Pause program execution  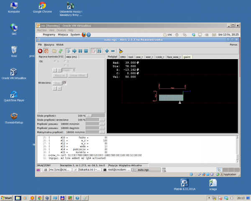click(x=80, y=51)
